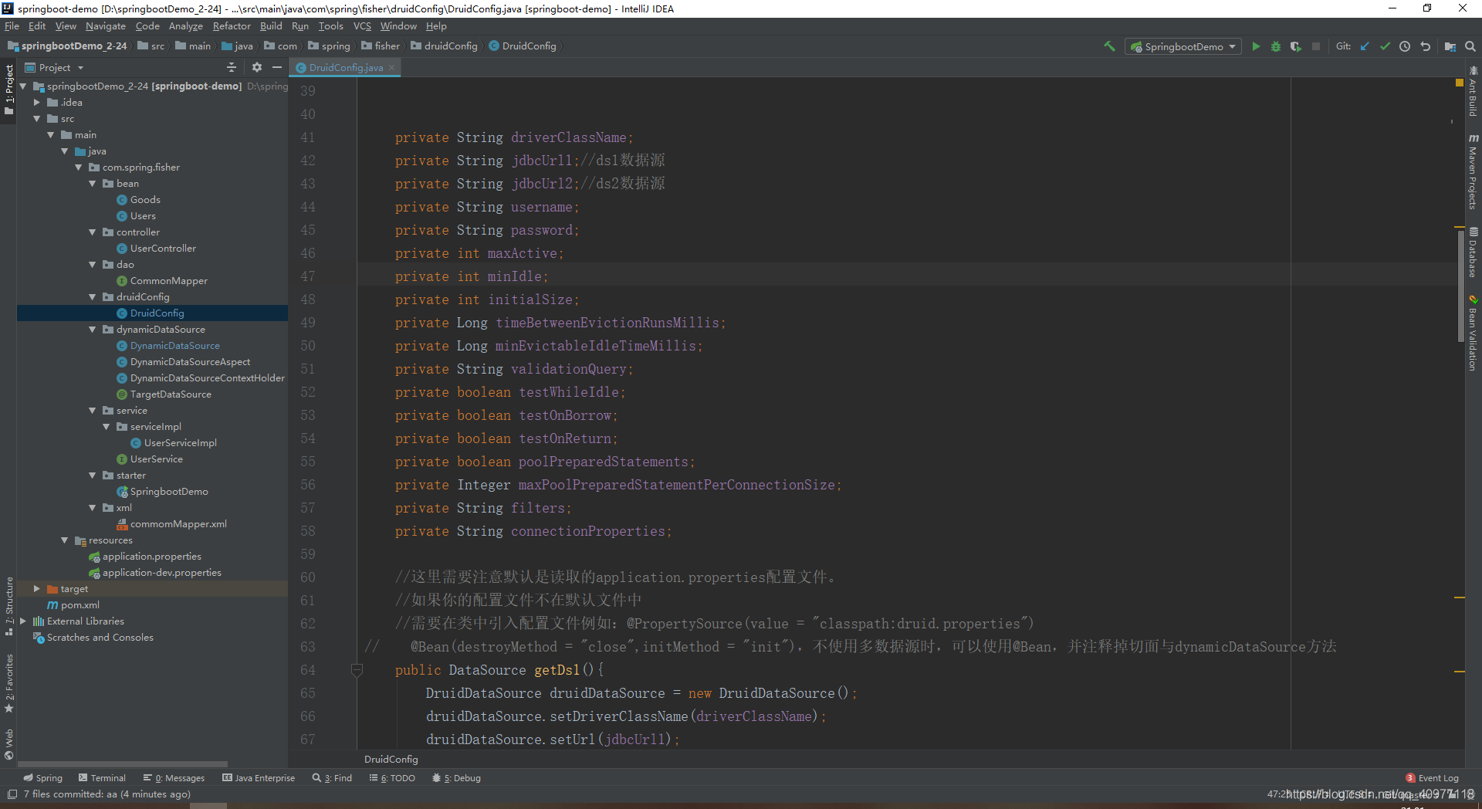
Task: Close the DruidConfig.java tab
Action: (x=392, y=68)
